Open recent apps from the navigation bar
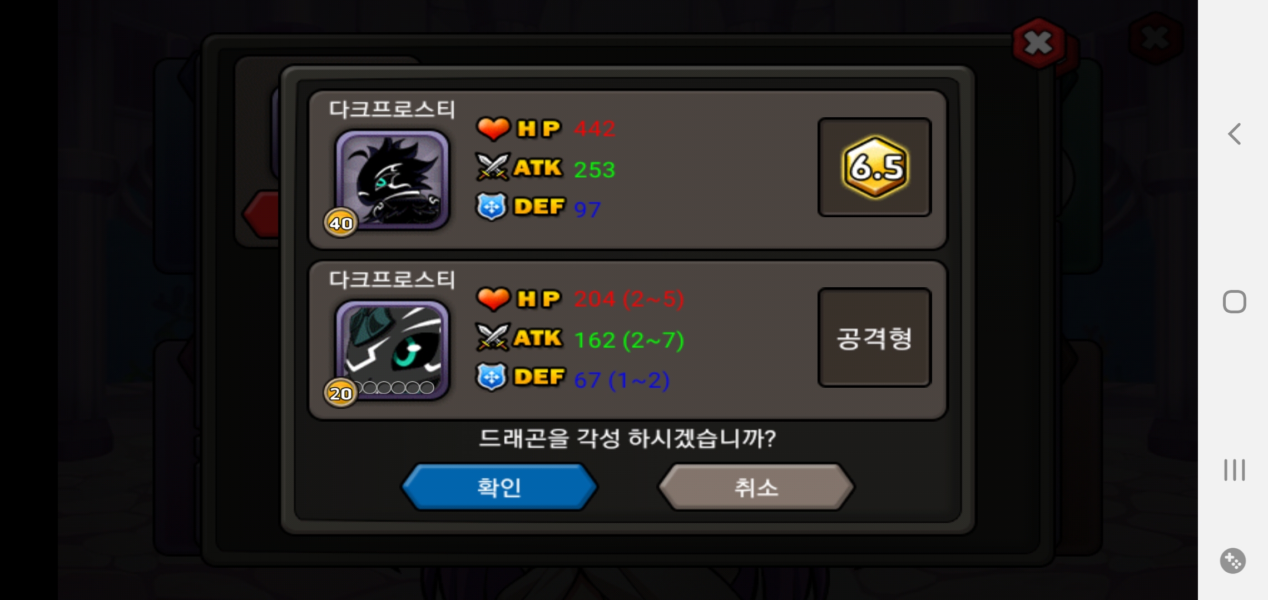The image size is (1268, 600). tap(1235, 470)
